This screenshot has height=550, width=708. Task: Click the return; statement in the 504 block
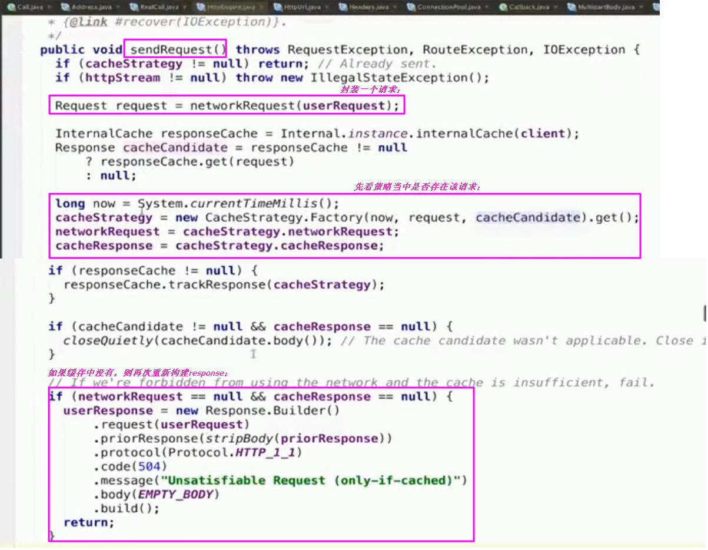pos(89,523)
